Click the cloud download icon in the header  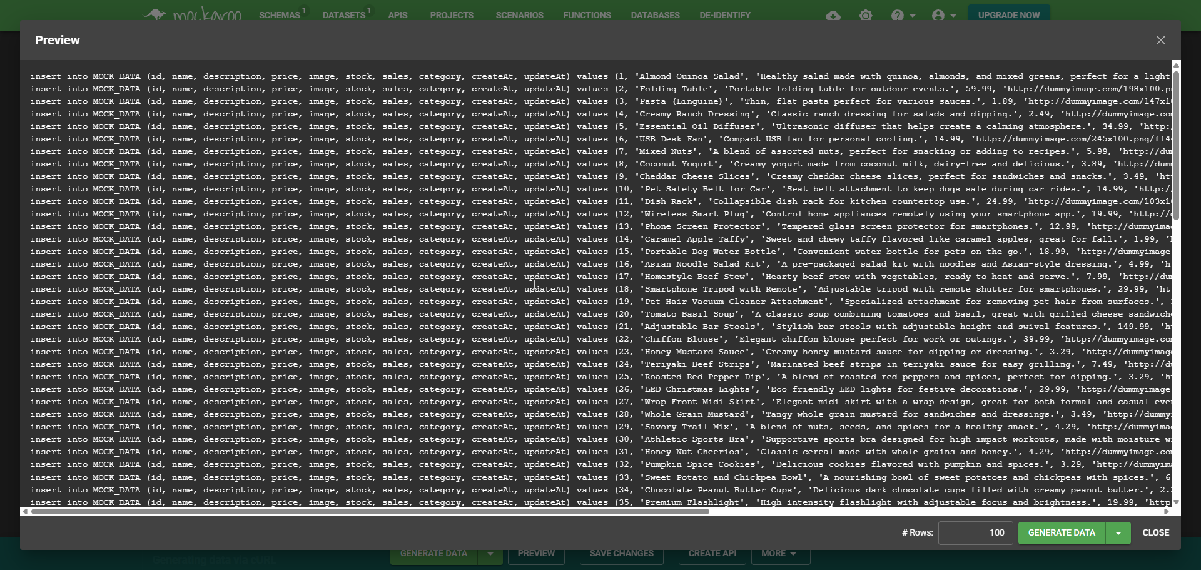click(x=833, y=15)
